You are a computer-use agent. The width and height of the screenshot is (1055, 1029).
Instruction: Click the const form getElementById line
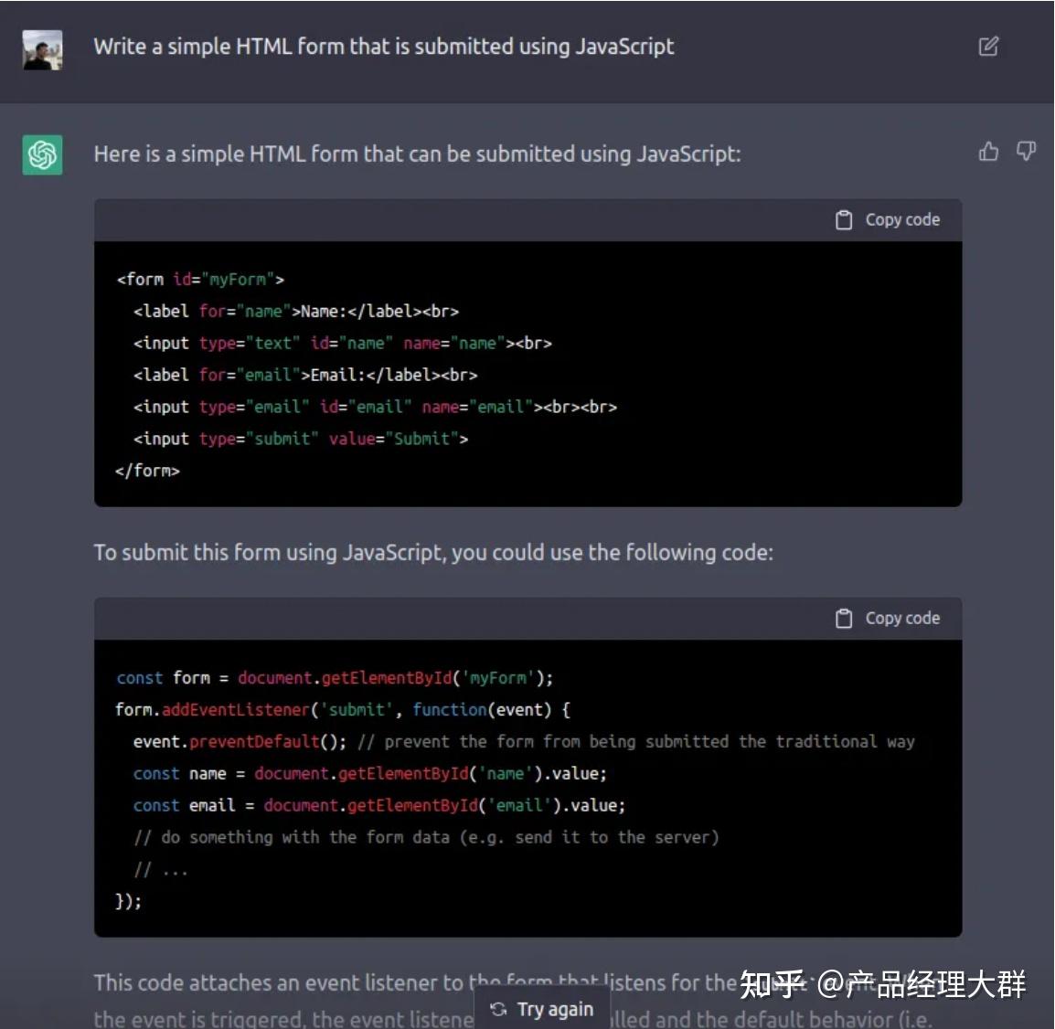(x=335, y=678)
